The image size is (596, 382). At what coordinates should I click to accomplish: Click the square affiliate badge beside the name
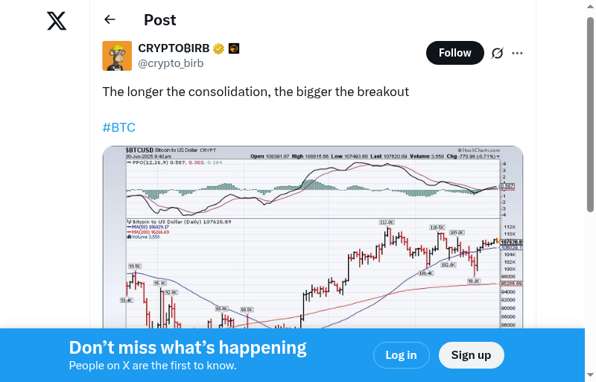click(233, 49)
